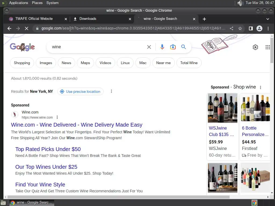Select the Mac search chip
Image resolution: width=275 pixels, height=206 pixels.
[143, 63]
